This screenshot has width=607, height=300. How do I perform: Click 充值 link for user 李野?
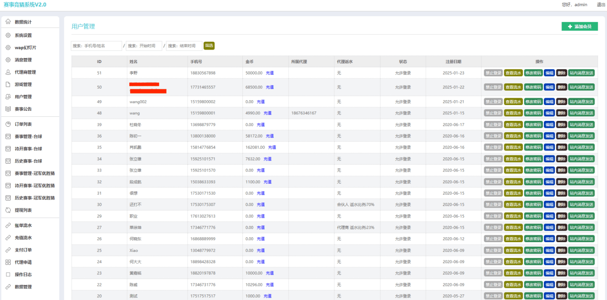click(x=270, y=73)
